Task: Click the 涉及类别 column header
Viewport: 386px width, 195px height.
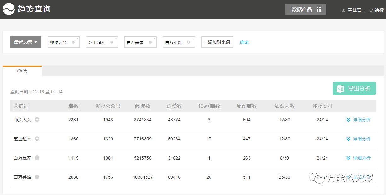Action: (x=322, y=106)
